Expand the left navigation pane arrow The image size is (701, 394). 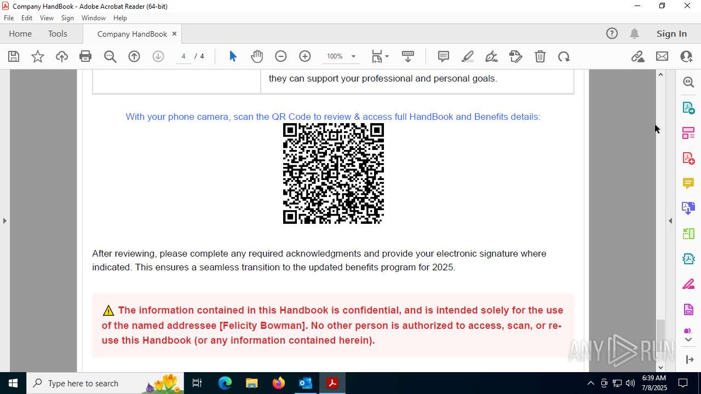point(4,221)
